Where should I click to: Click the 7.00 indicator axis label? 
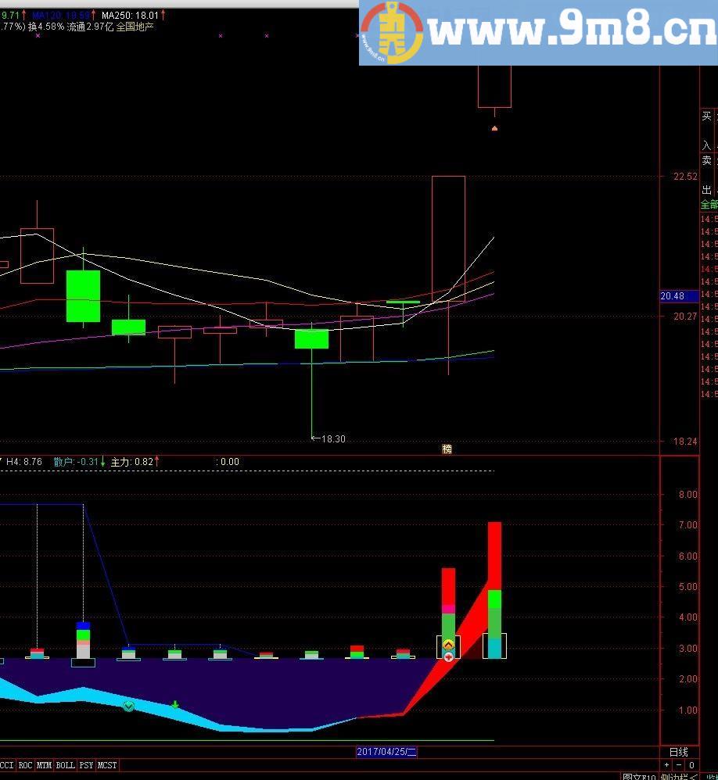pos(688,524)
